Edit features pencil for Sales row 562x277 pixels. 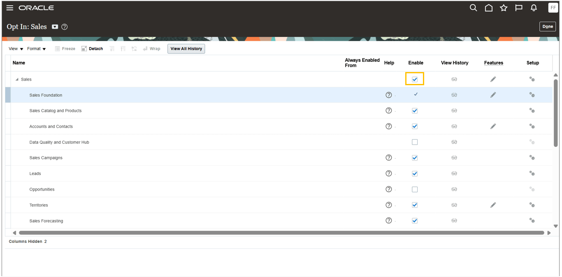coord(493,79)
